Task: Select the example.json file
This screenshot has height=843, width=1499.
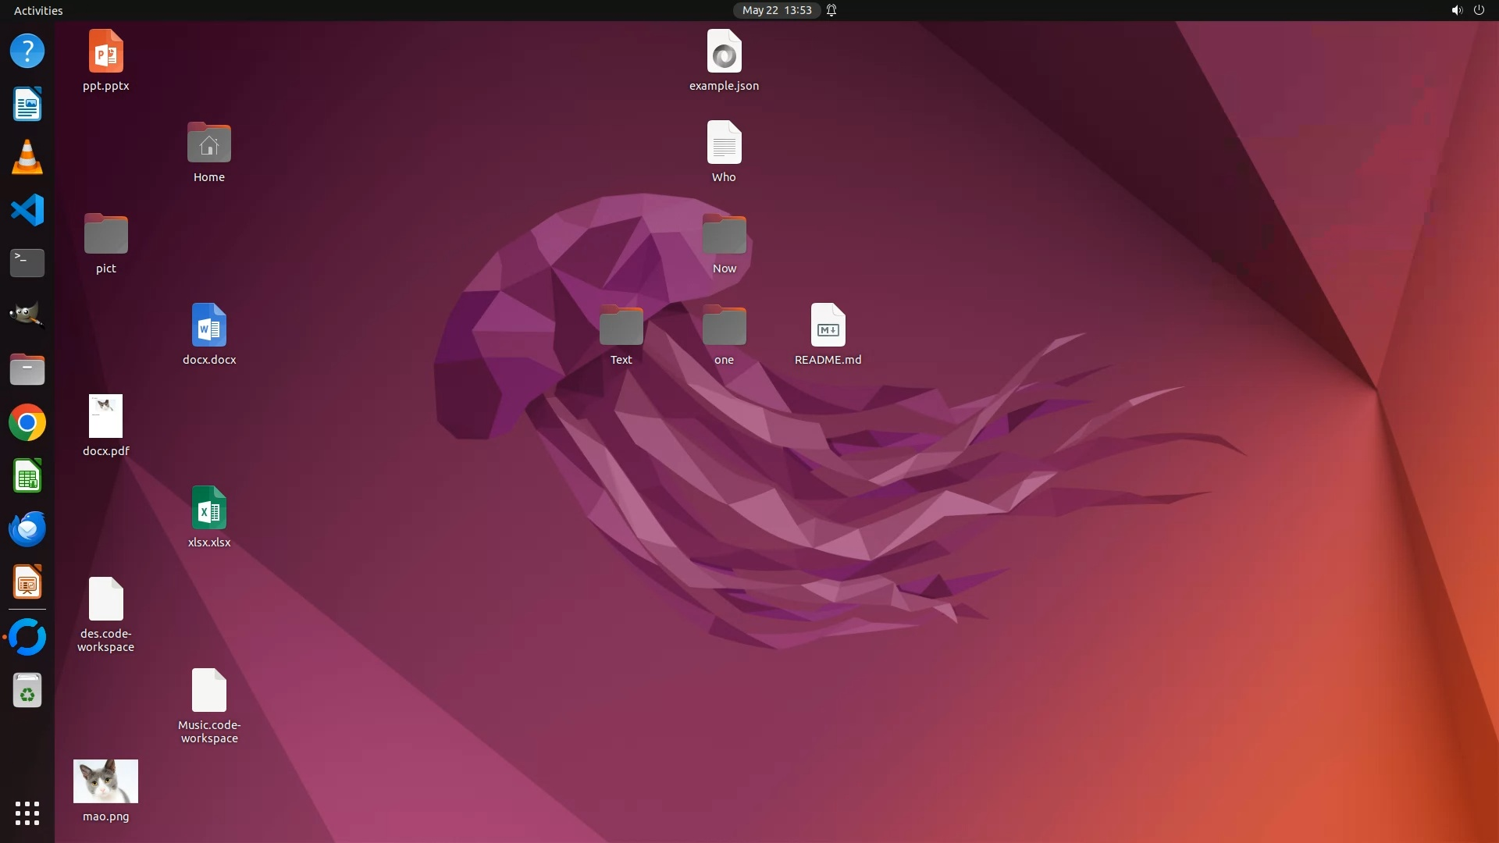Action: [x=724, y=52]
